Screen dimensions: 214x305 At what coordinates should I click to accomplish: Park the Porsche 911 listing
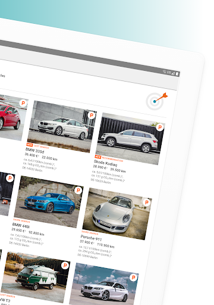[x=147, y=202]
